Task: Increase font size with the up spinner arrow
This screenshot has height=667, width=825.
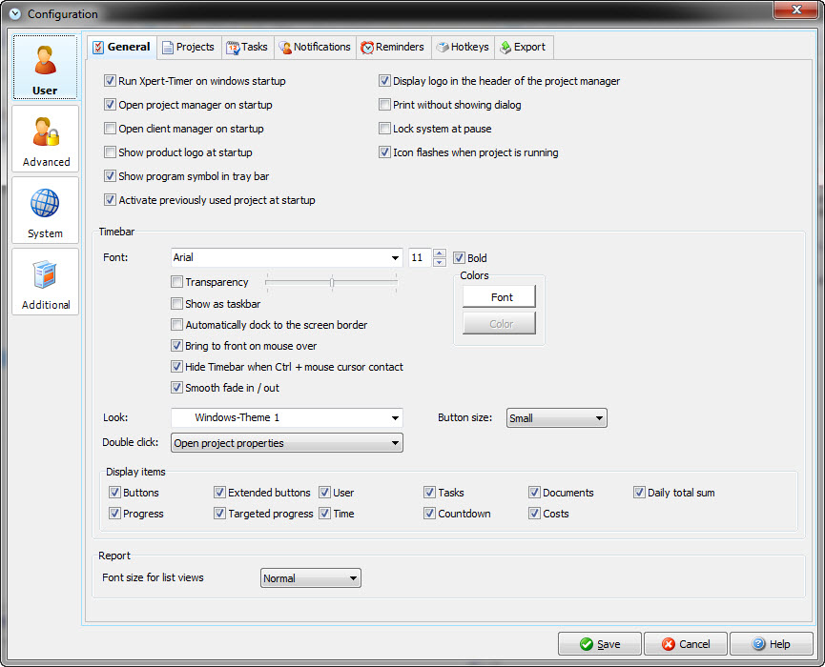Action: coord(440,253)
